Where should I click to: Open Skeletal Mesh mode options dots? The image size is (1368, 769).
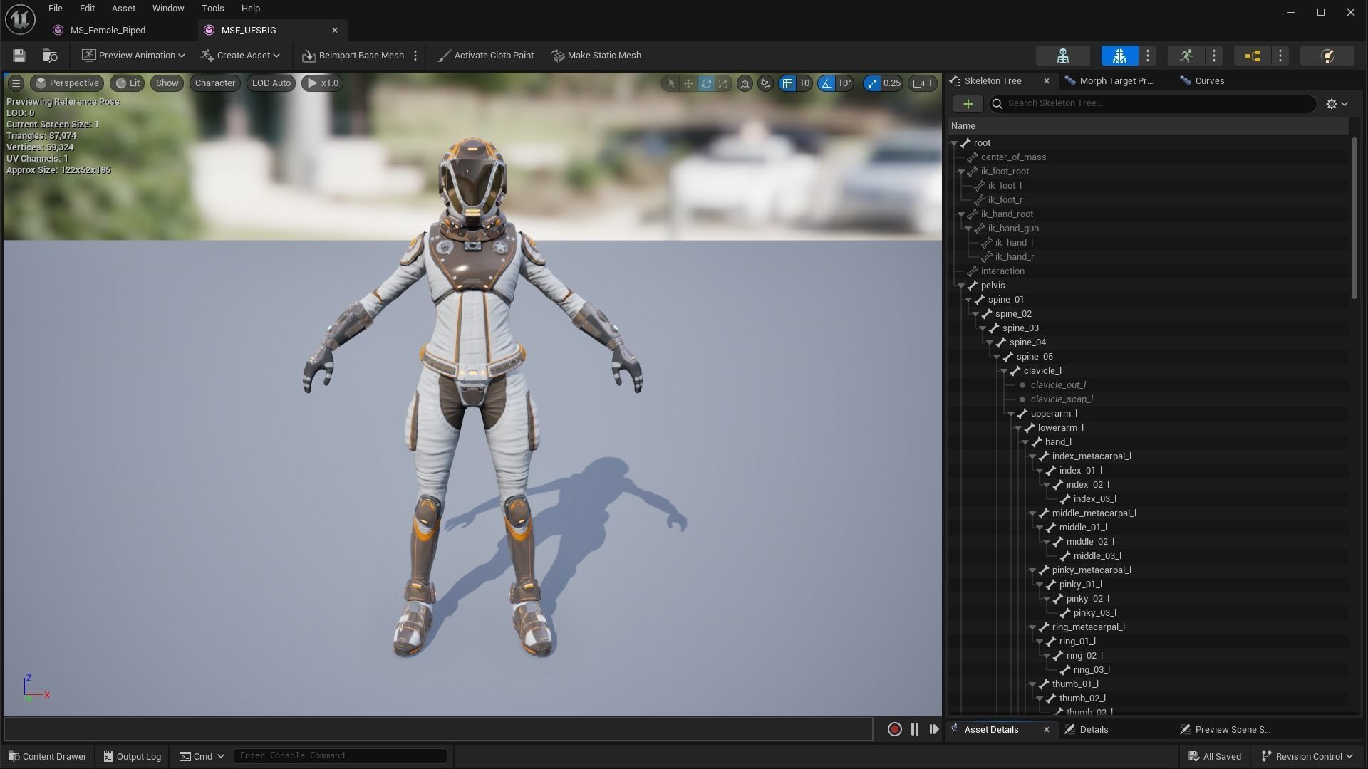[1148, 56]
